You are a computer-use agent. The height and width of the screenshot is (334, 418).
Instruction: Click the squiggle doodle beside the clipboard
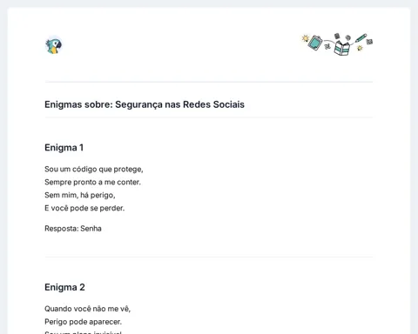coord(327,46)
